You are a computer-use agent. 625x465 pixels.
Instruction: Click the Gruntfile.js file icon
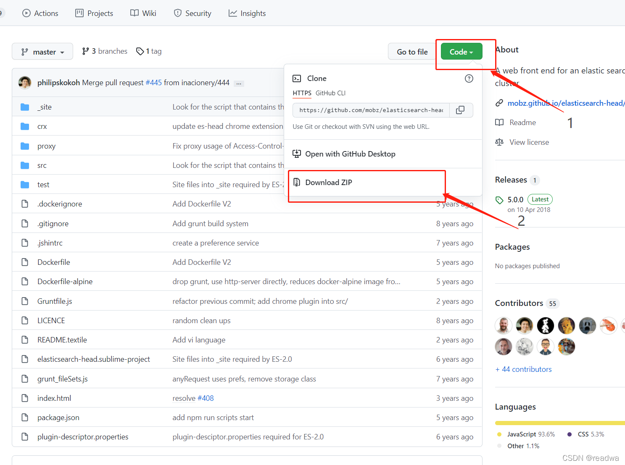coord(25,301)
